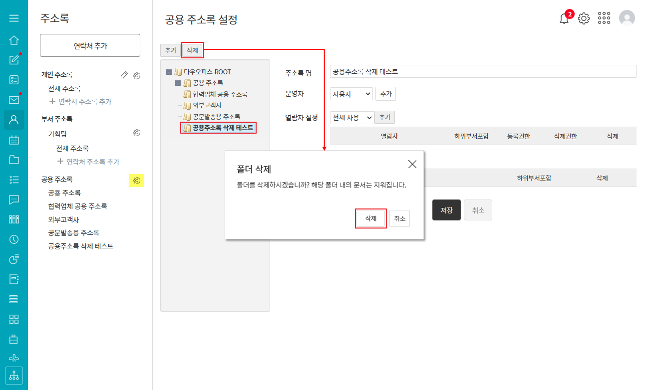
Task: Collapse the 다우오피스-ROOT tree node
Action: click(x=169, y=72)
